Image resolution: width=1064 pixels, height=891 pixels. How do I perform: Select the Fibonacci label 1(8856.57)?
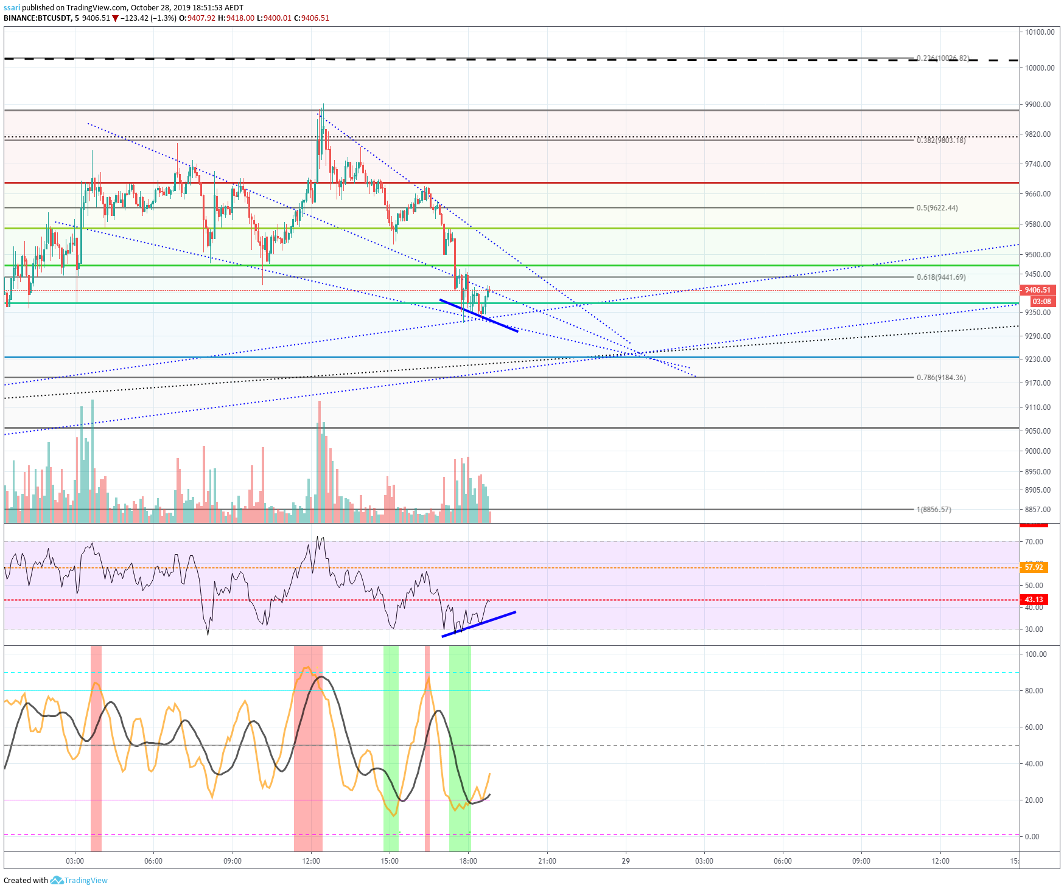click(934, 510)
